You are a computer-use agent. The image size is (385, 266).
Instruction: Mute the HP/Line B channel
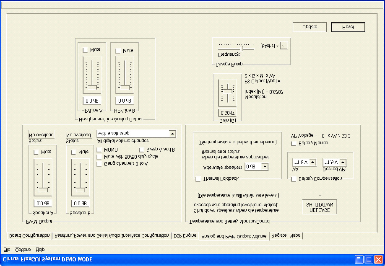pos(118,50)
